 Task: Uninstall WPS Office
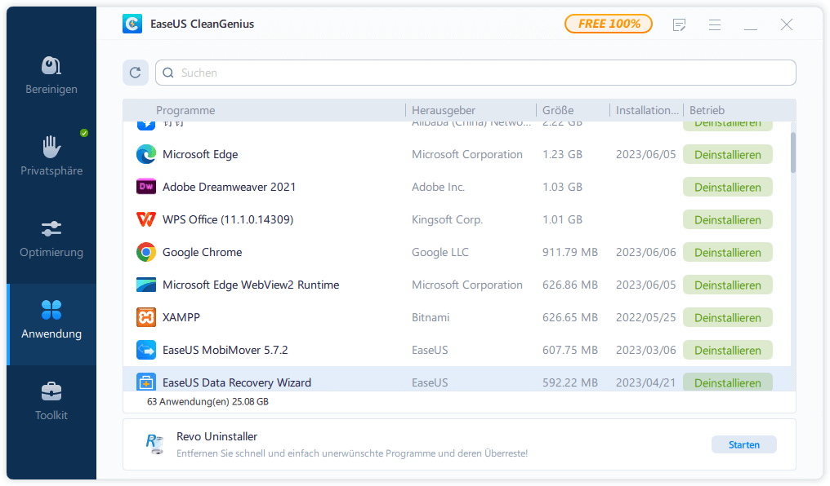[x=727, y=219]
